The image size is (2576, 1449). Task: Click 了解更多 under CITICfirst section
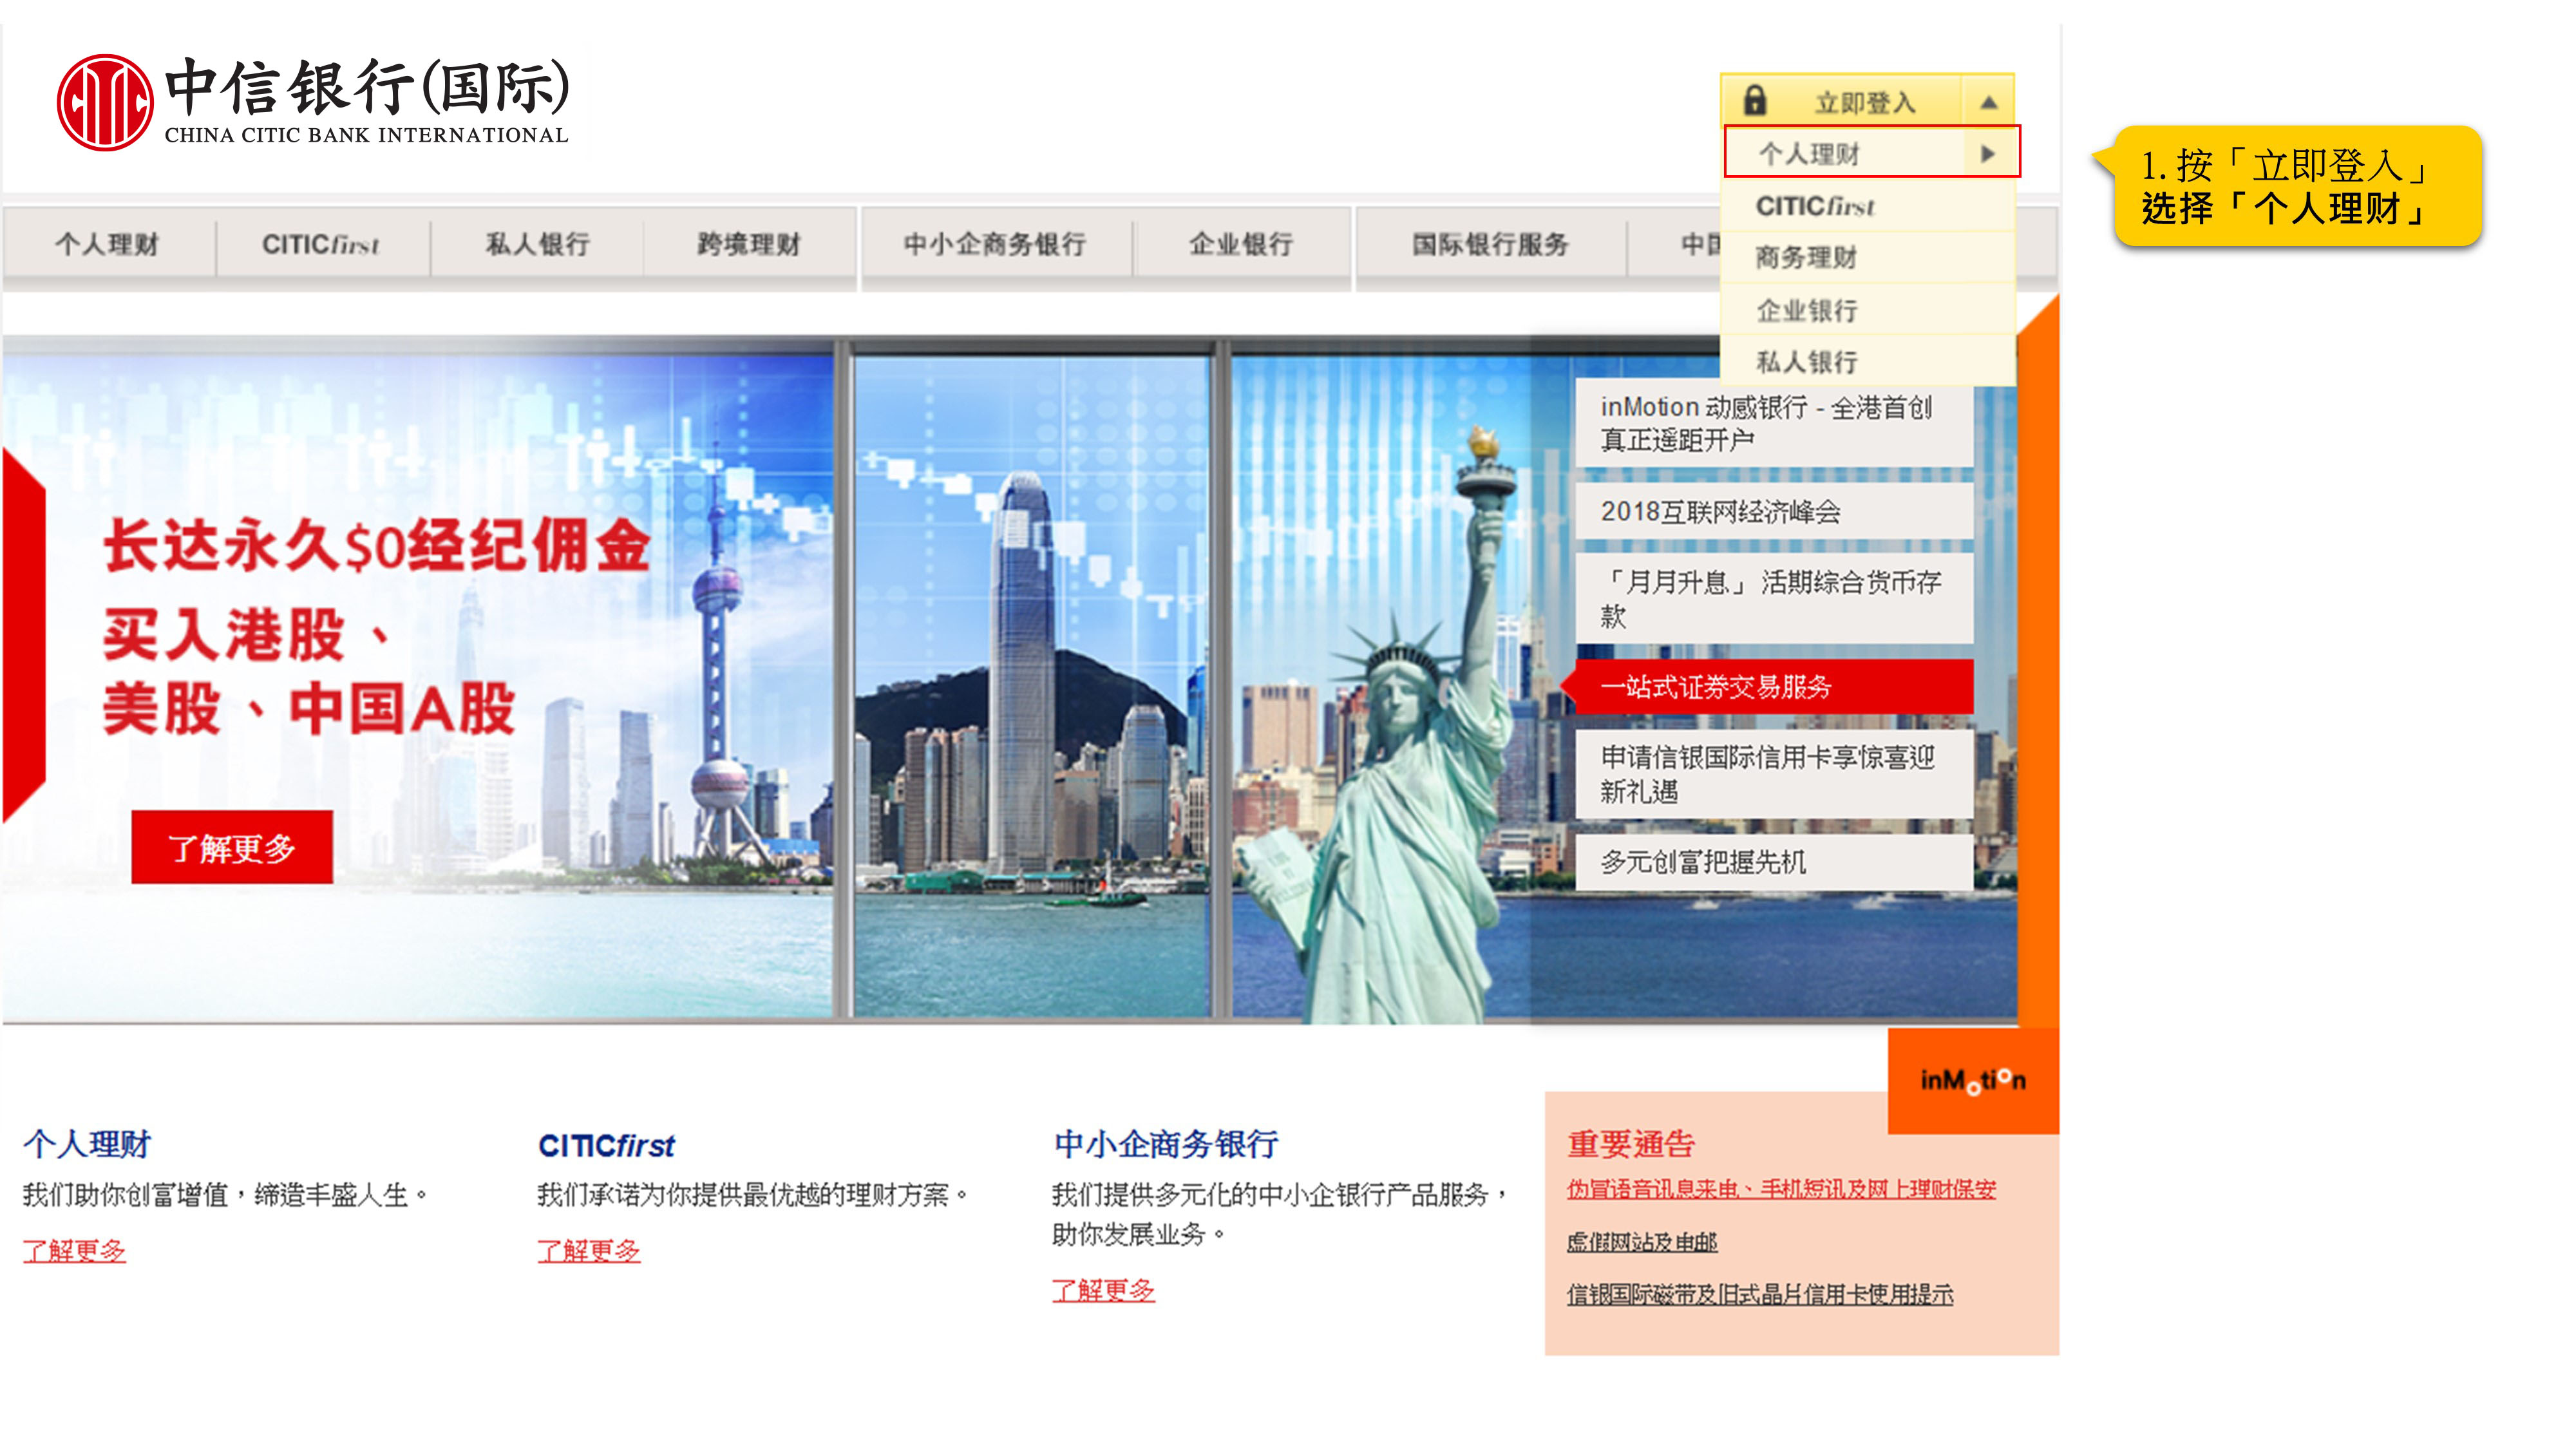point(588,1251)
